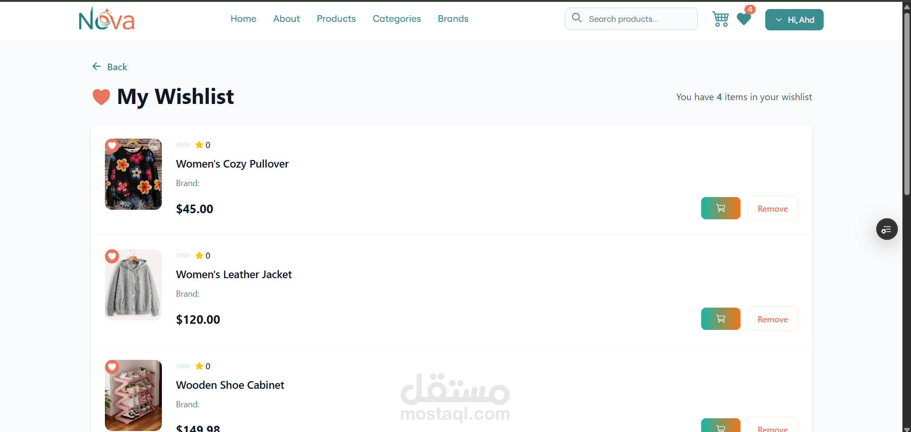The width and height of the screenshot is (911, 432).
Task: Open the floating dark settings button
Action: 886,229
